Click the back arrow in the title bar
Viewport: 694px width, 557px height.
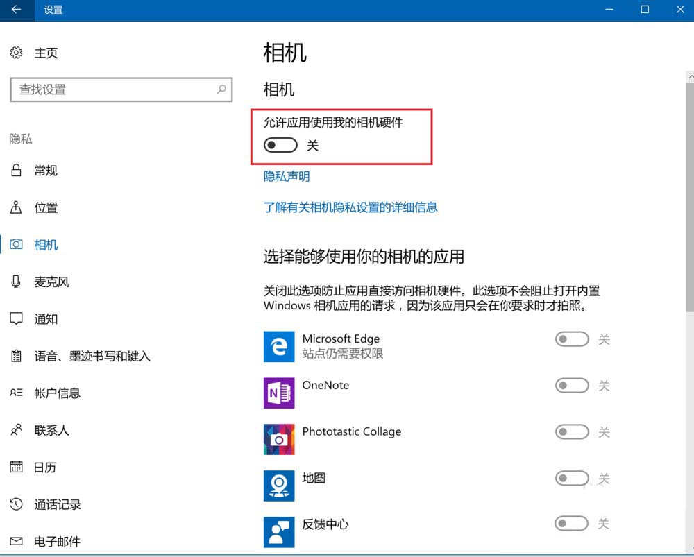click(15, 10)
